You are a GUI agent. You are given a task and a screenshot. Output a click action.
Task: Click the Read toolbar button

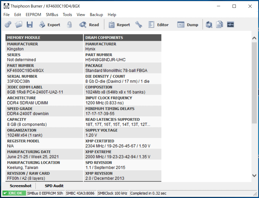89,25
